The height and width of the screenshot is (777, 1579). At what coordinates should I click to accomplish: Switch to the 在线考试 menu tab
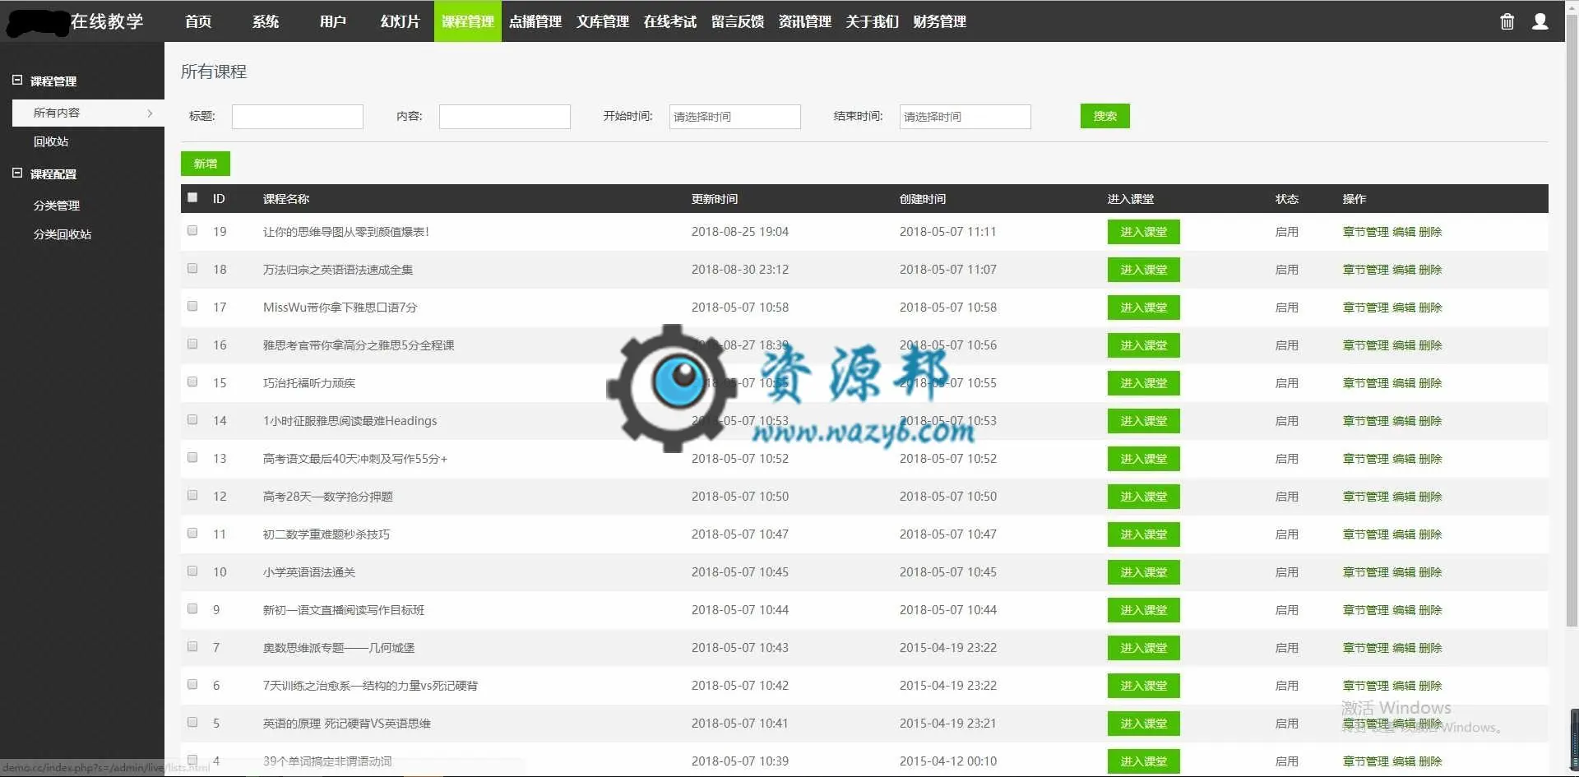[670, 21]
